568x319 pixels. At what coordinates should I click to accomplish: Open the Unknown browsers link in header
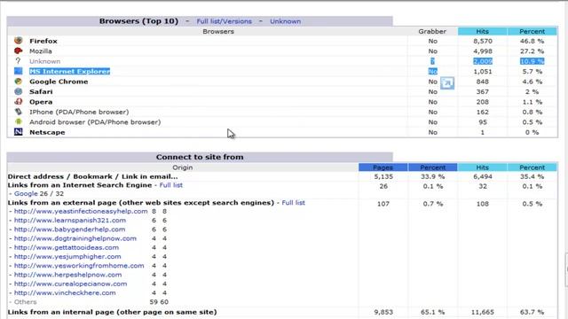(x=285, y=21)
